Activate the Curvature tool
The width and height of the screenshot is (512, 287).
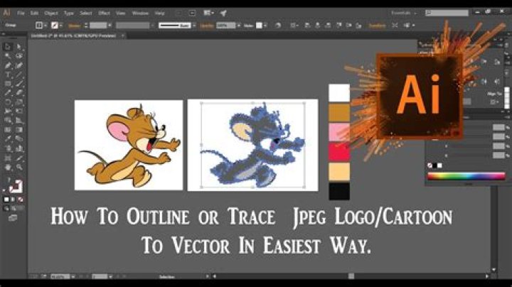coord(19,65)
